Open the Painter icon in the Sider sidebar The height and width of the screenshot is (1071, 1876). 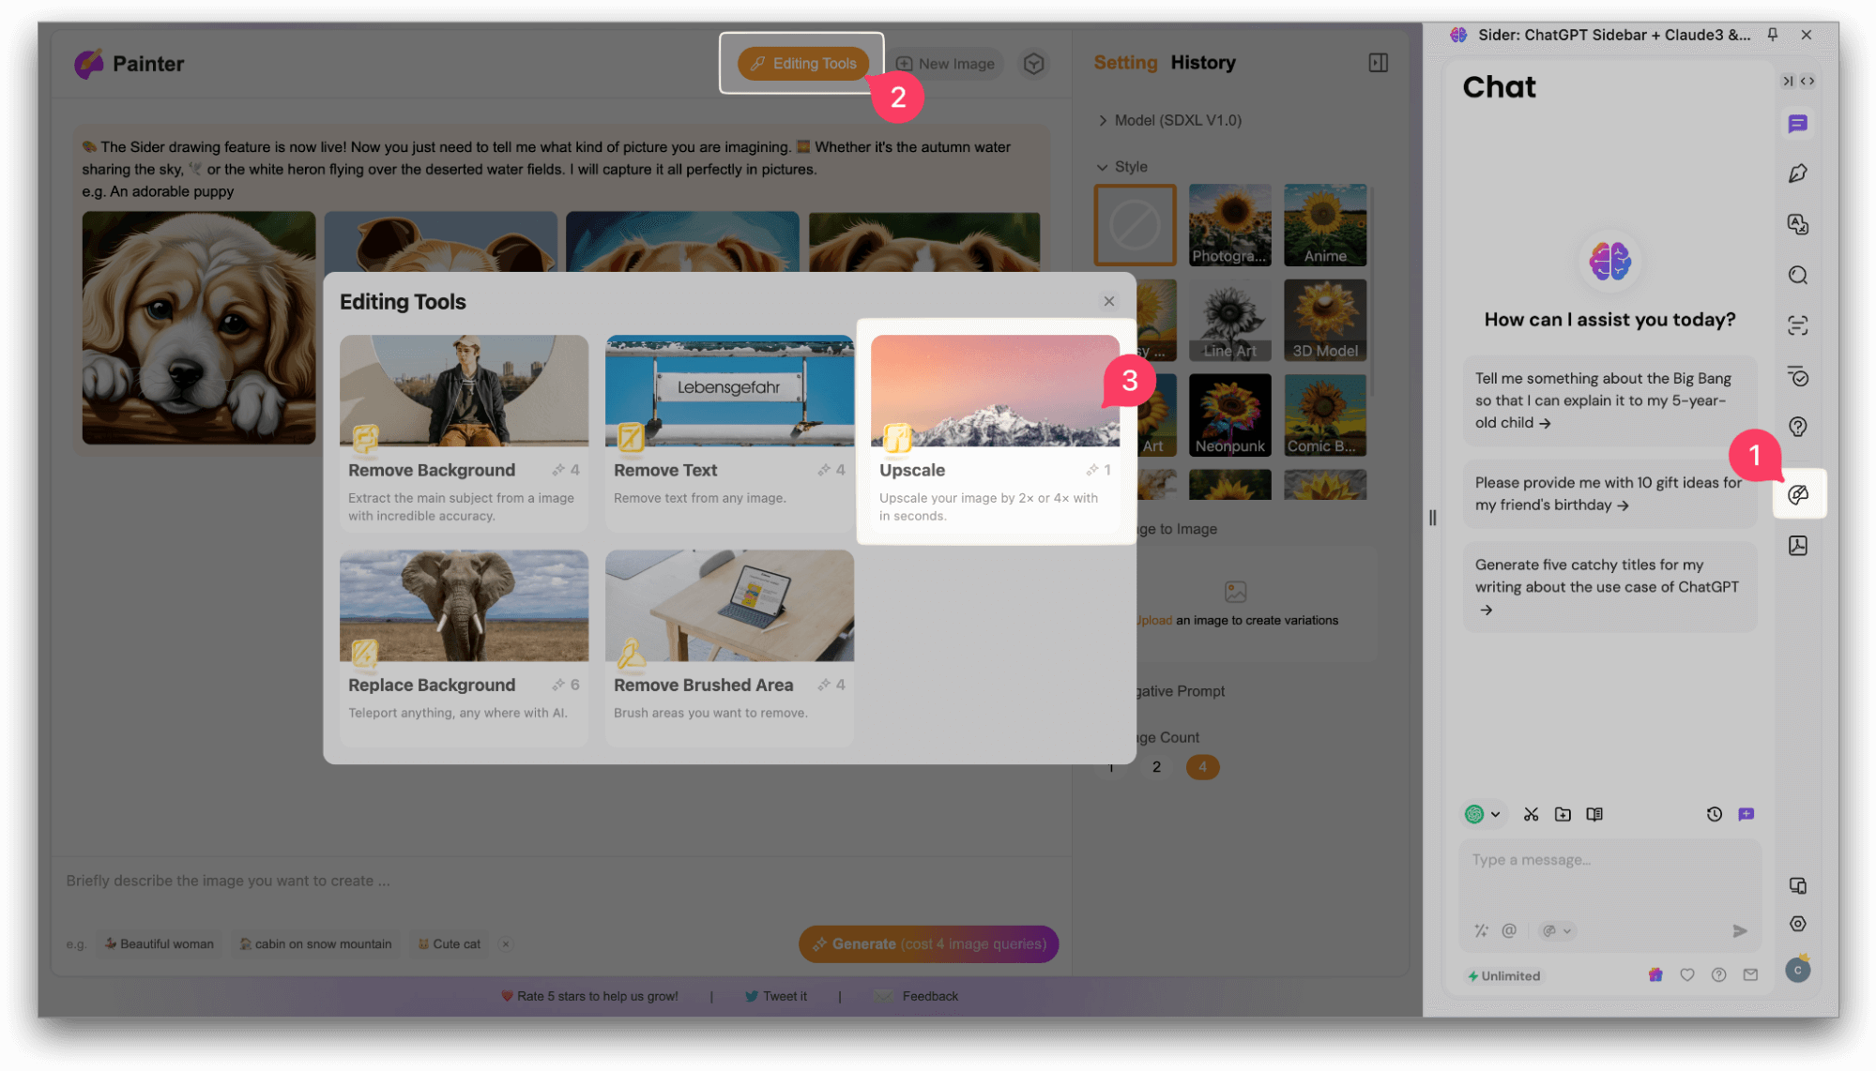[1798, 494]
